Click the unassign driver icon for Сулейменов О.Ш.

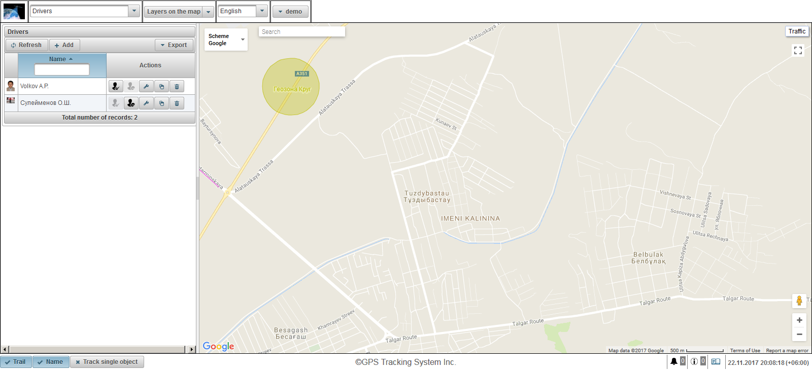[x=131, y=103]
